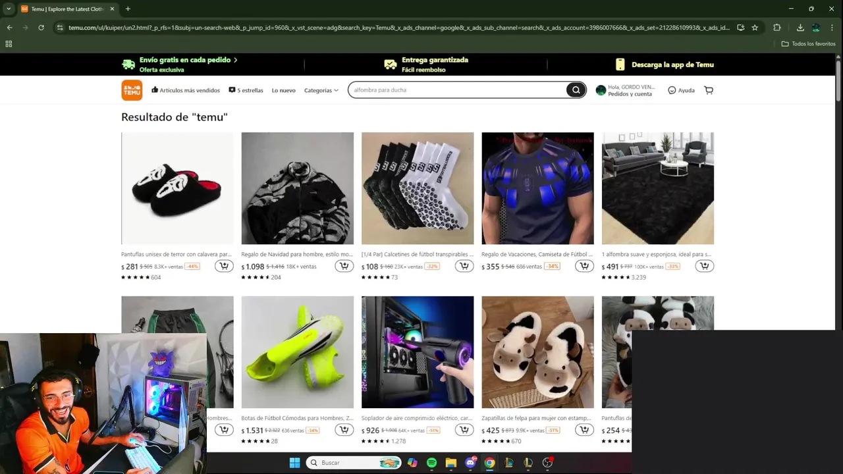Open Artículos más vendidos
This screenshot has height=474, width=843.
186,90
